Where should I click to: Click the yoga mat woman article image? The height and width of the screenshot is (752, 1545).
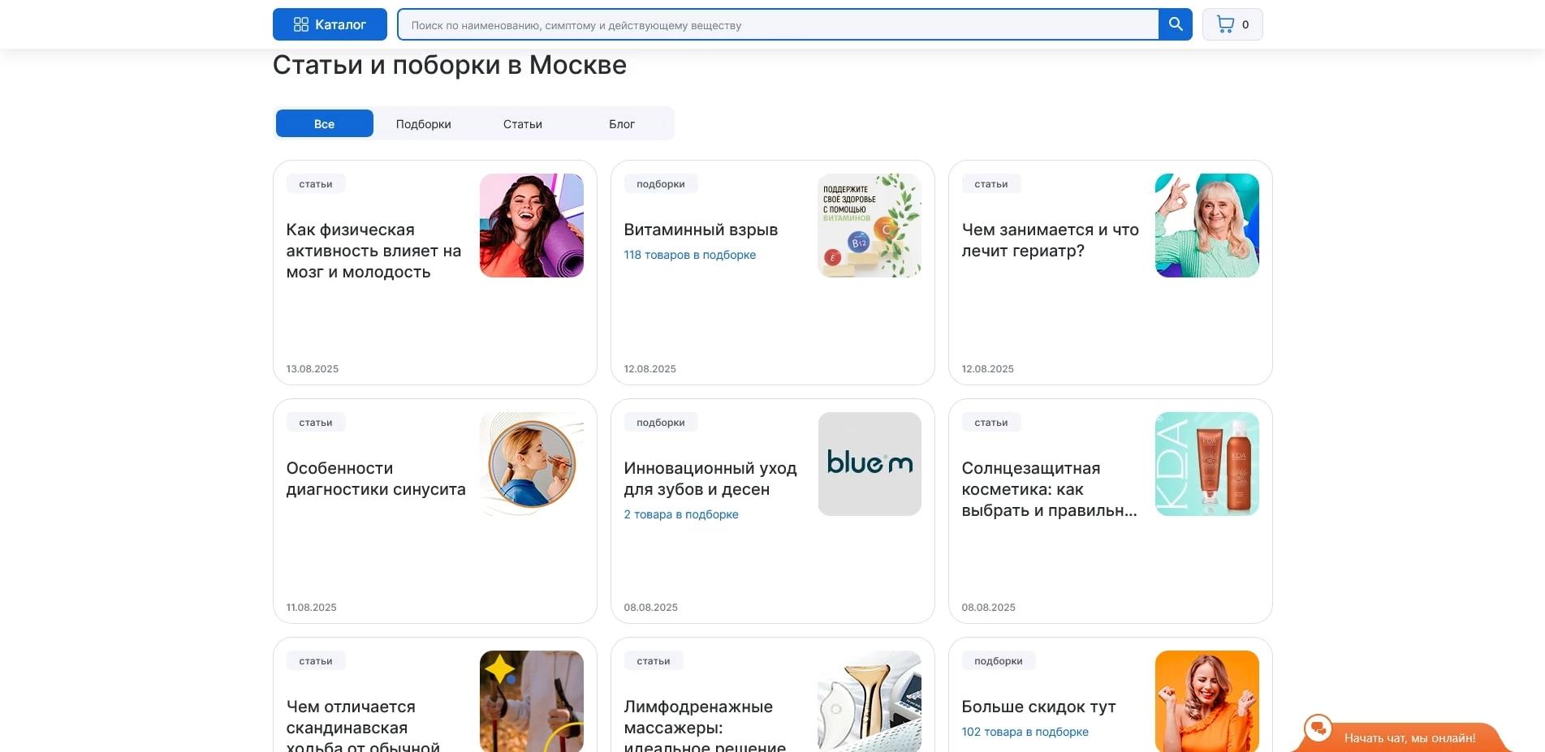click(x=532, y=226)
